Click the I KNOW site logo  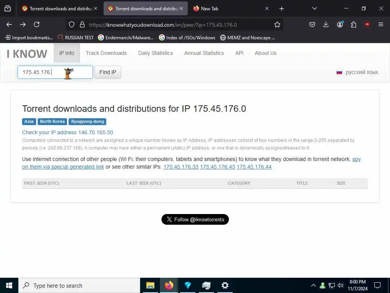coord(27,54)
